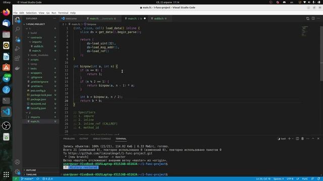Image resolution: width=323 pixels, height=181 pixels.
Task: Open the Selection menu
Action: [x=31, y=13]
